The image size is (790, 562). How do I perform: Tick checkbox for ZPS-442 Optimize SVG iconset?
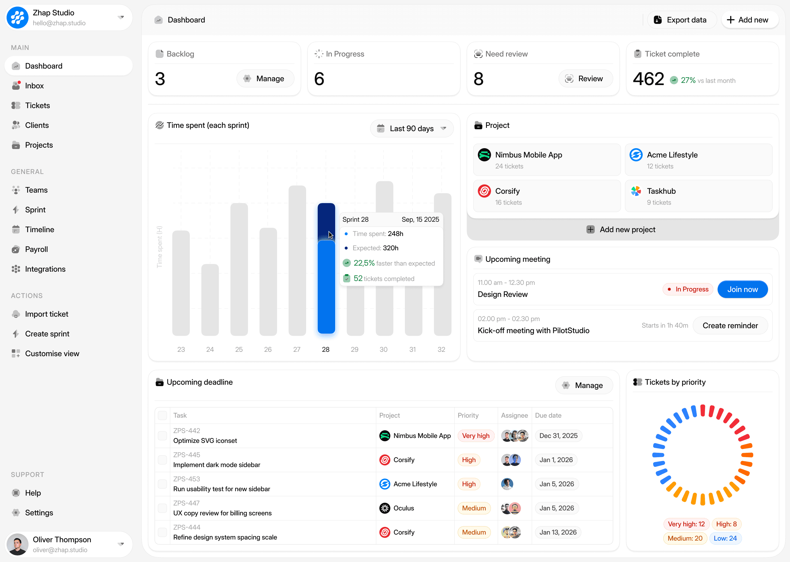162,436
